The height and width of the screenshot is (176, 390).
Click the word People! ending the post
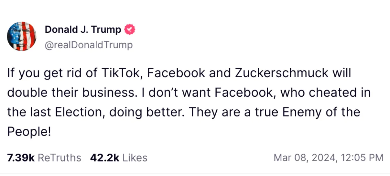coord(29,131)
